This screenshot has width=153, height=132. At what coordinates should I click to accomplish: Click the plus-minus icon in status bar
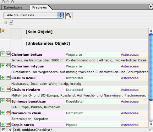[x=10, y=130]
